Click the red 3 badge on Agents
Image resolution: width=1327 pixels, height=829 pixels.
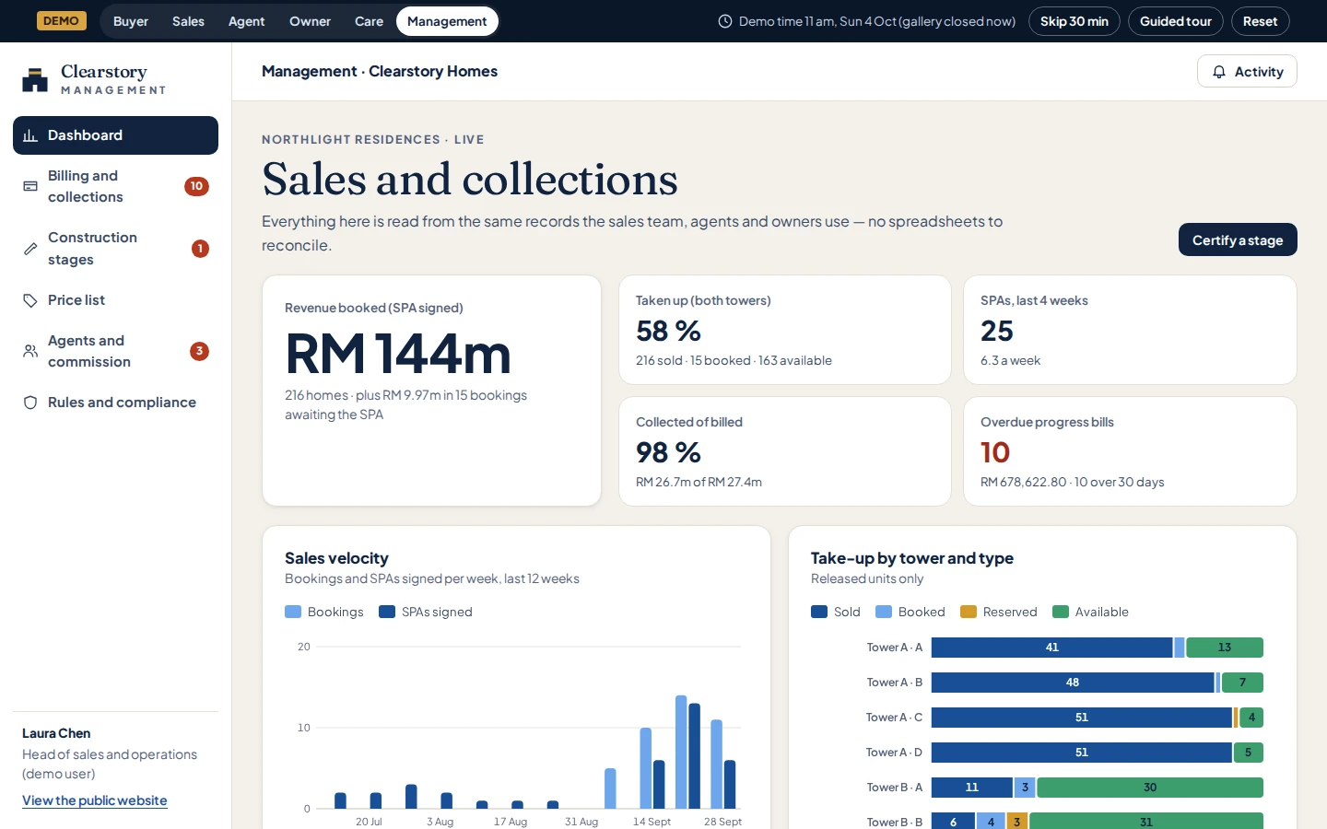[199, 351]
